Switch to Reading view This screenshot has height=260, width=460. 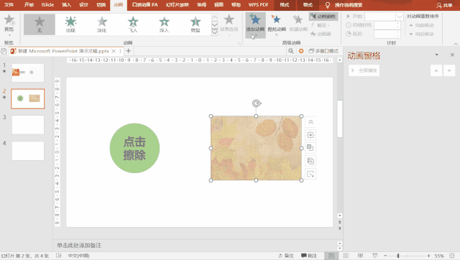coord(361,256)
